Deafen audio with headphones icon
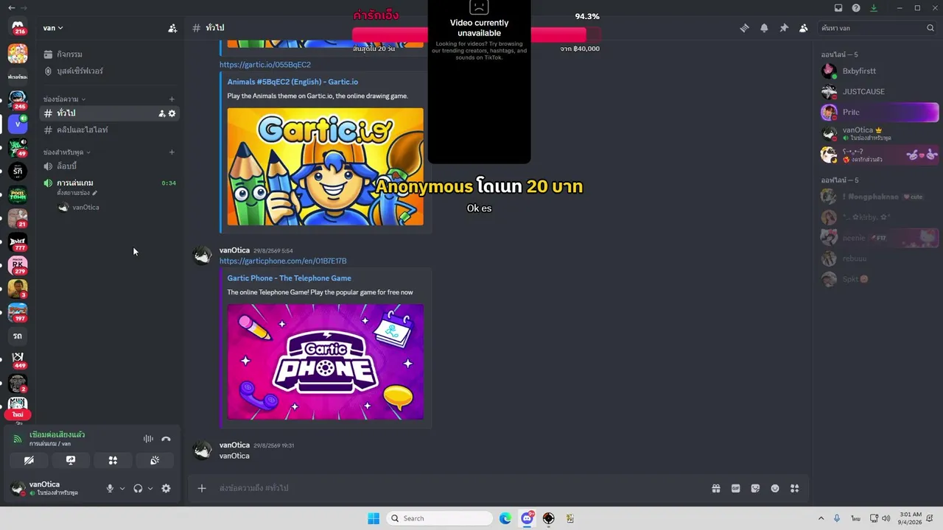 tap(138, 488)
